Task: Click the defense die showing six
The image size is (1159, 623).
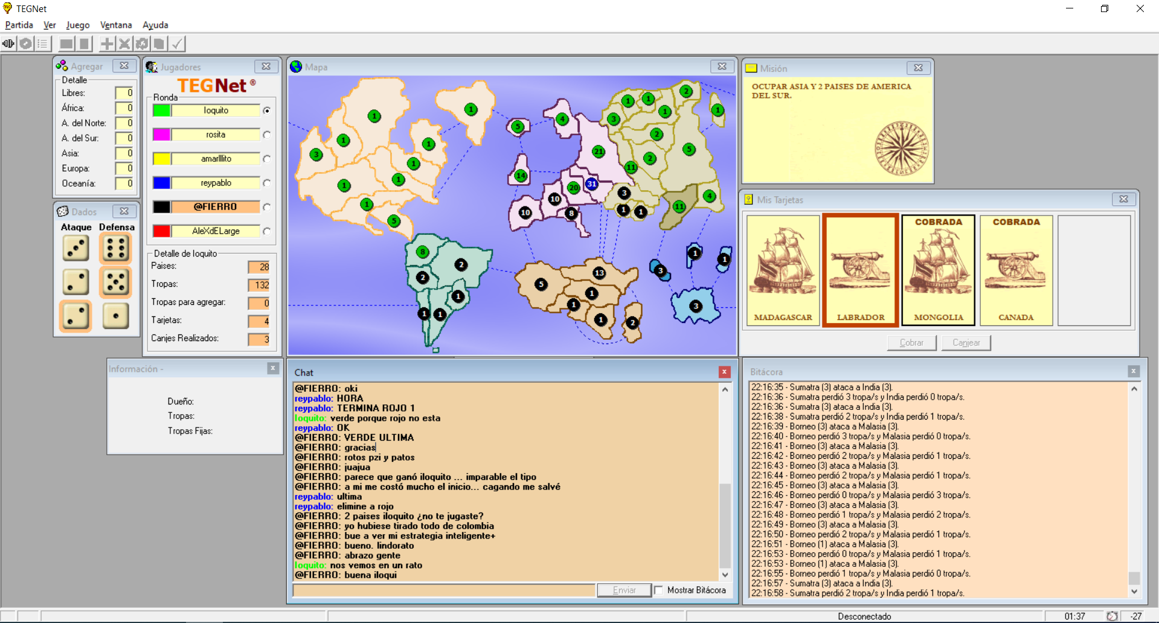Action: tap(115, 248)
